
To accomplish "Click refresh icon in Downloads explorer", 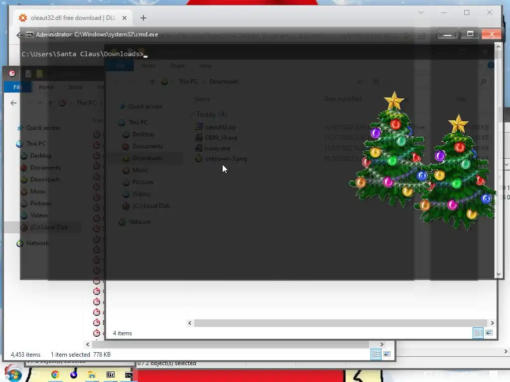I will pos(376,82).
